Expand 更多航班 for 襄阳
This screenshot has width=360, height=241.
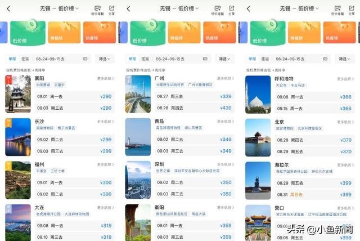(x=106, y=78)
